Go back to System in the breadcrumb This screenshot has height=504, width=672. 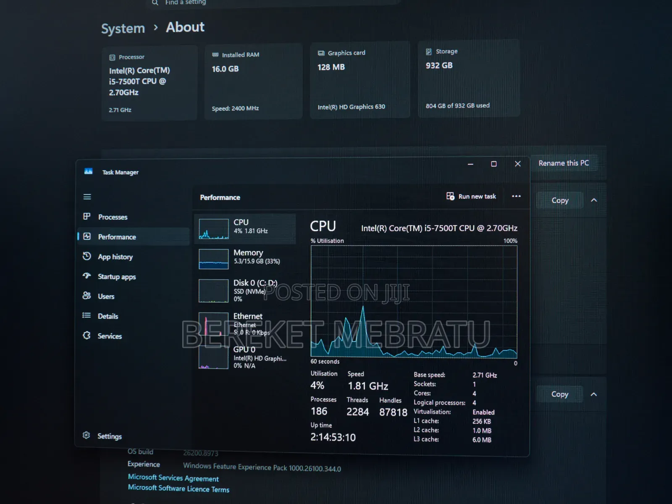coord(123,29)
